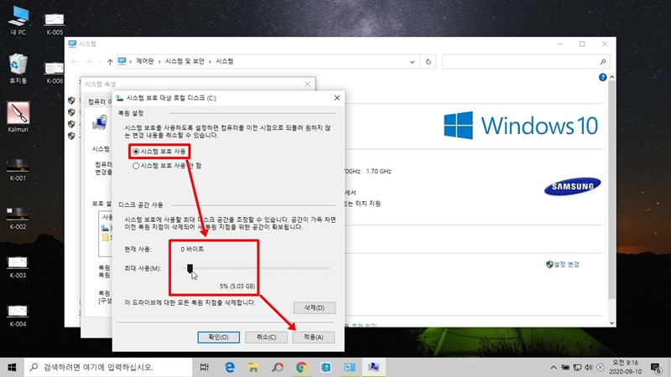Open the taskbar clock and date
The width and height of the screenshot is (671, 377).
tap(626, 367)
